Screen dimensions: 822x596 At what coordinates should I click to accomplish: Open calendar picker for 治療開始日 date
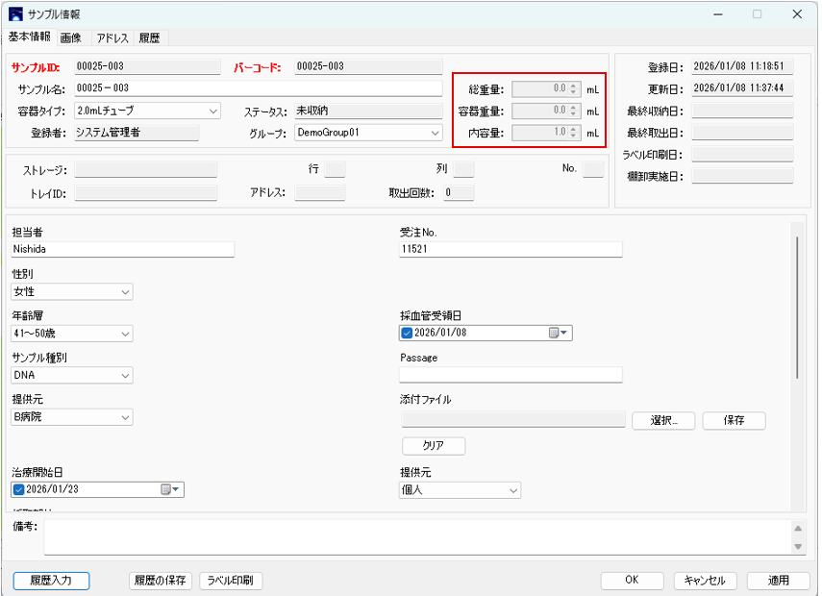(170, 490)
